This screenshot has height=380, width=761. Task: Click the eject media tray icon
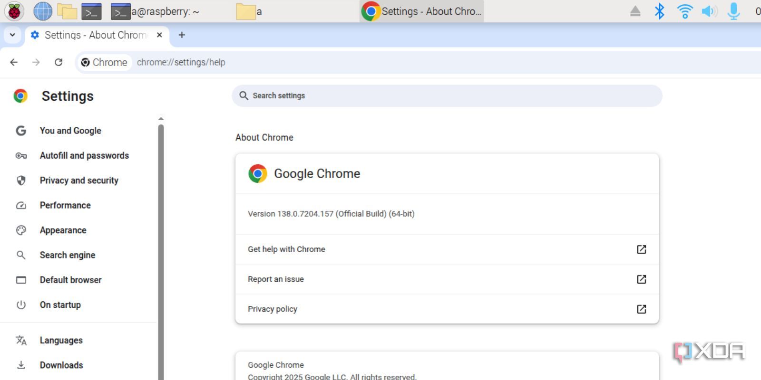tap(635, 11)
